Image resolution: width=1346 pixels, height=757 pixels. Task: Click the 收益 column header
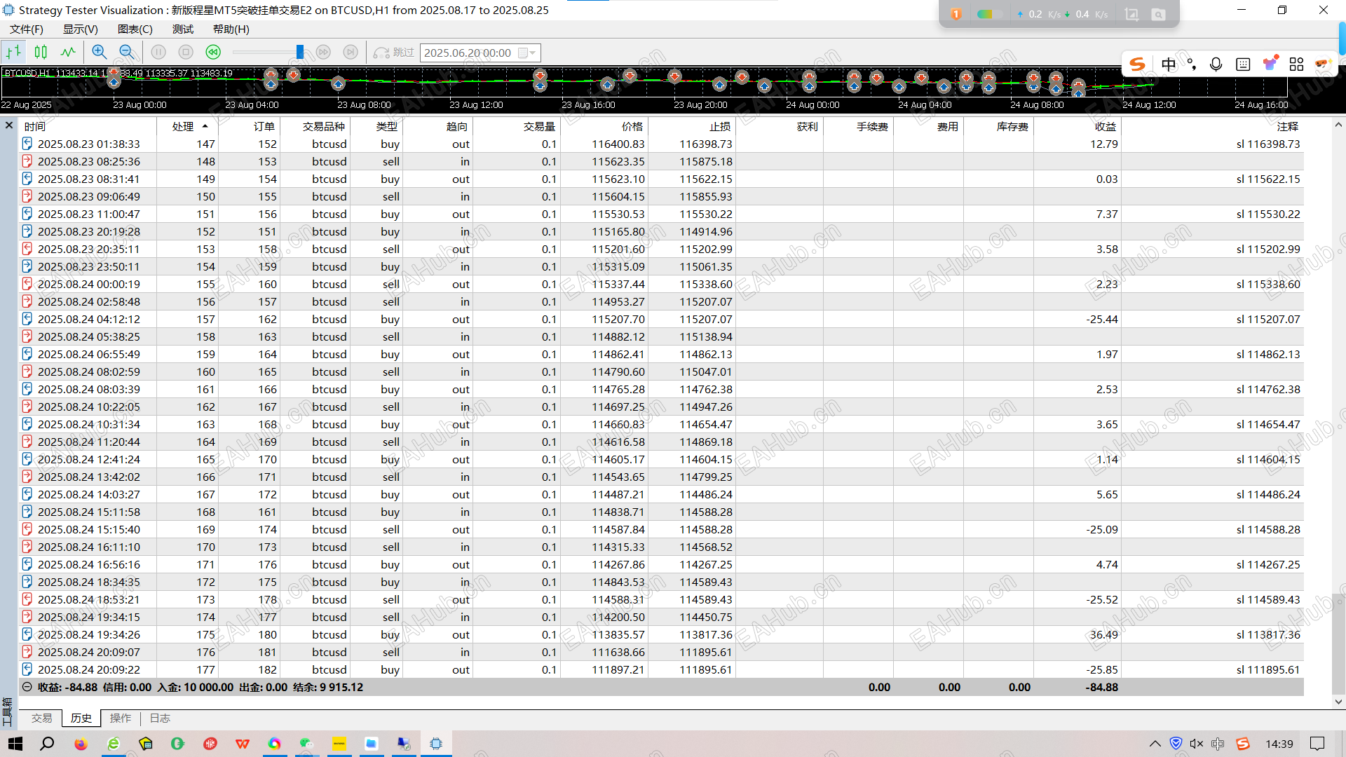(x=1105, y=126)
